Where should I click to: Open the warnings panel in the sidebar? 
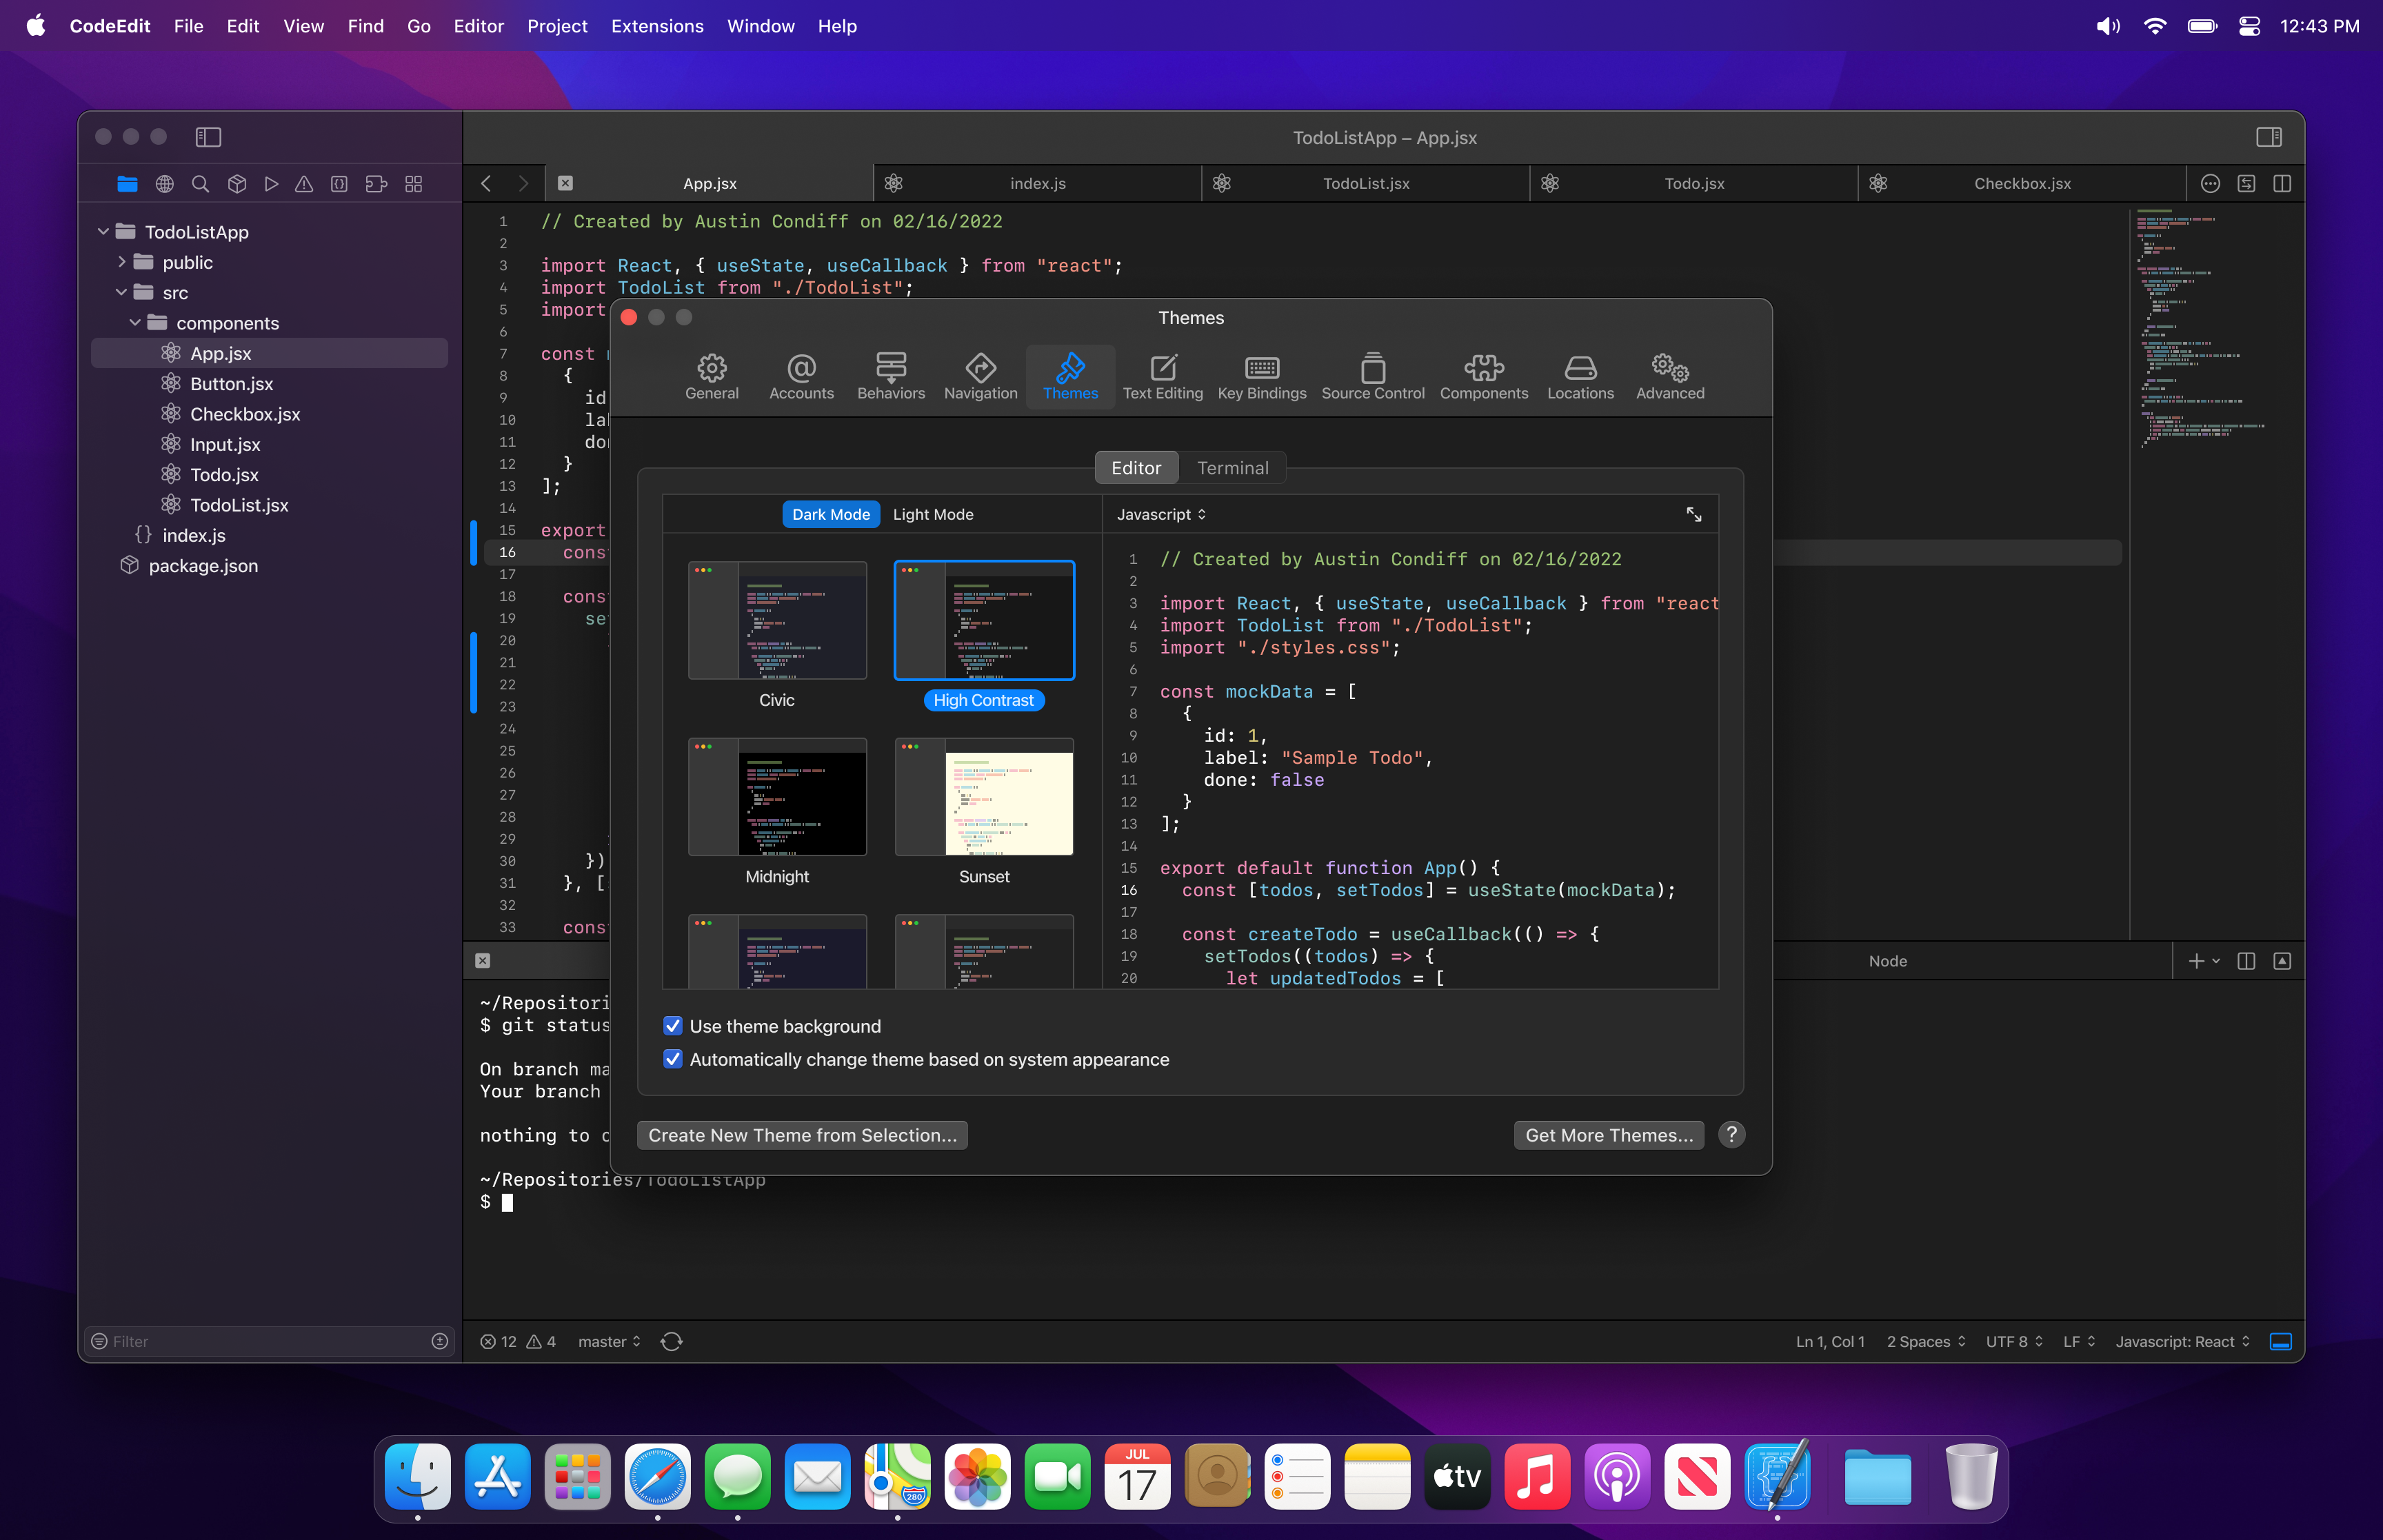(x=305, y=184)
